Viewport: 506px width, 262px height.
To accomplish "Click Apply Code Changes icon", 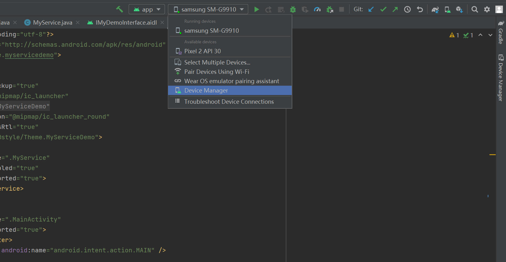I will pyautogui.click(x=281, y=10).
